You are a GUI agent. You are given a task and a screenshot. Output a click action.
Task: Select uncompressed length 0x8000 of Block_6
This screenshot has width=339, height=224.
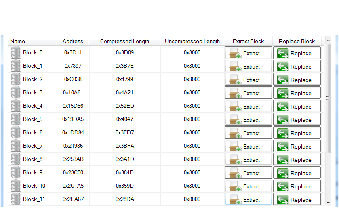coord(192,132)
